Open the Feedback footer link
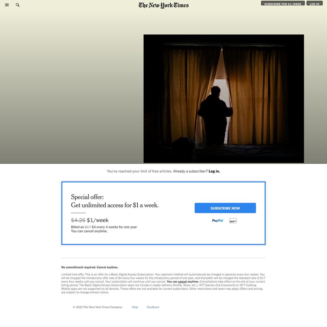 [x=153, y=307]
